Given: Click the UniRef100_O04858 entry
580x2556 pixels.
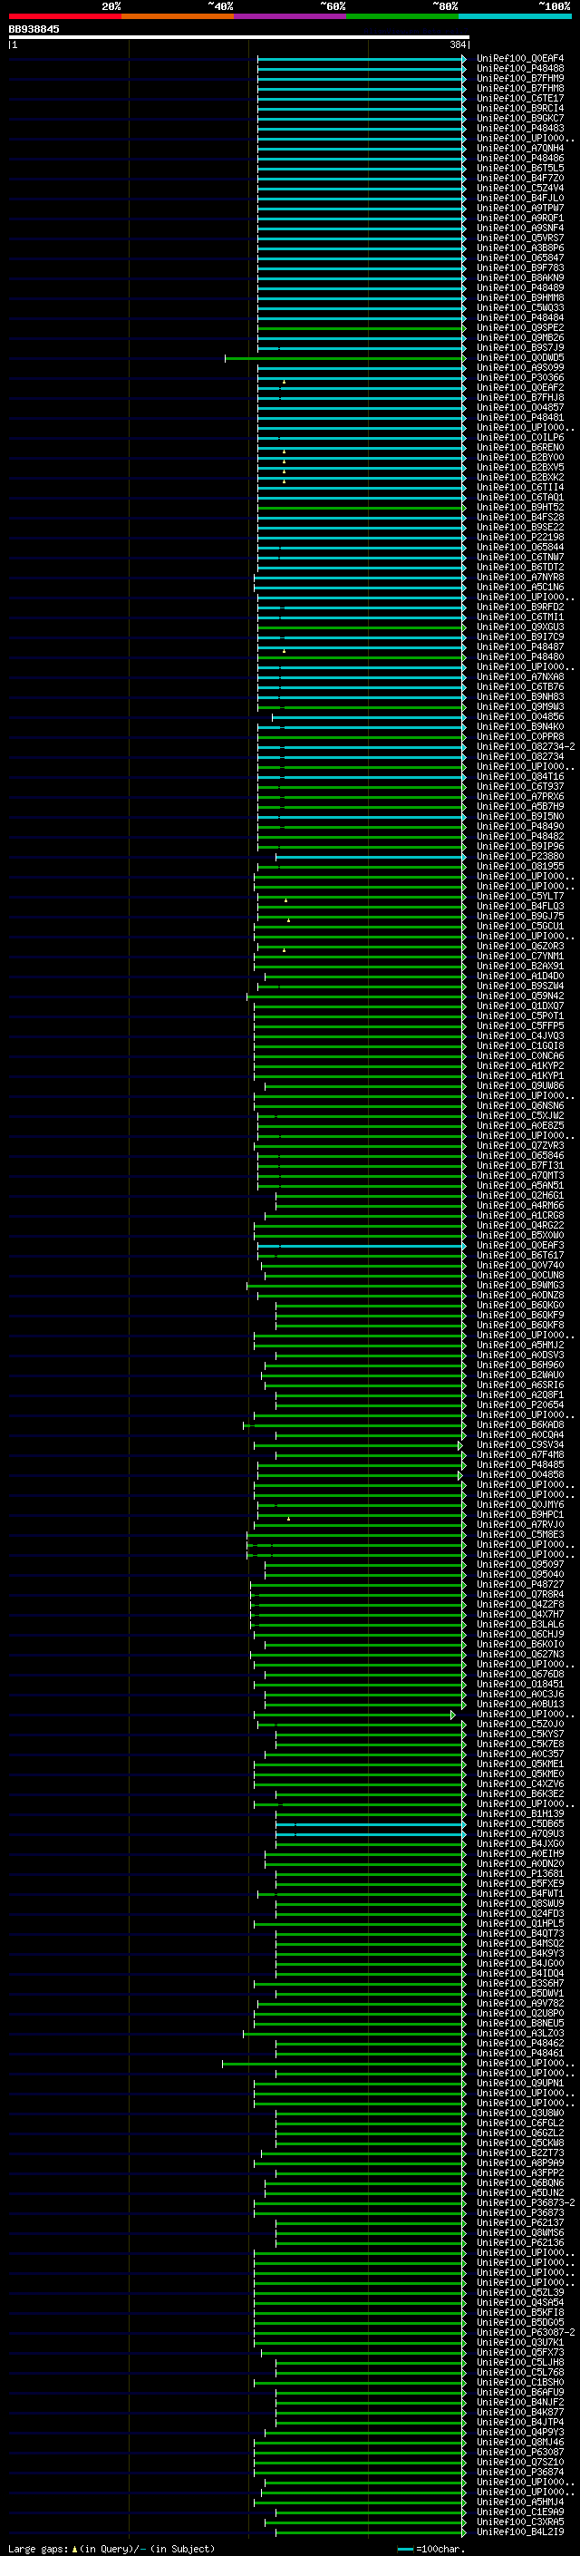Looking at the screenshot, I should point(520,1474).
